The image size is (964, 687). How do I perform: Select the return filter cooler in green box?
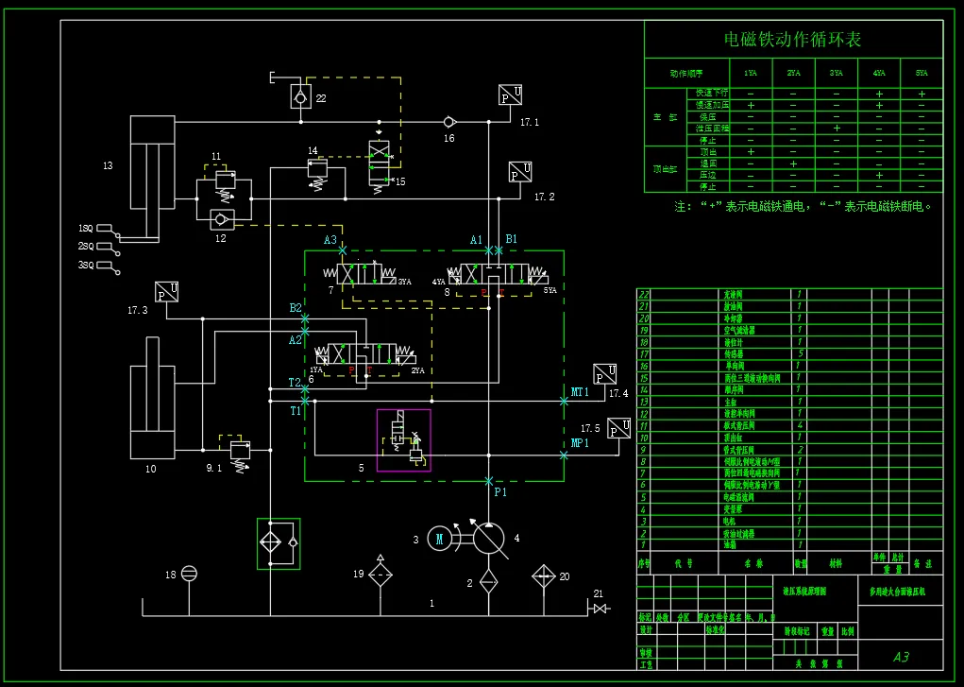pos(279,543)
